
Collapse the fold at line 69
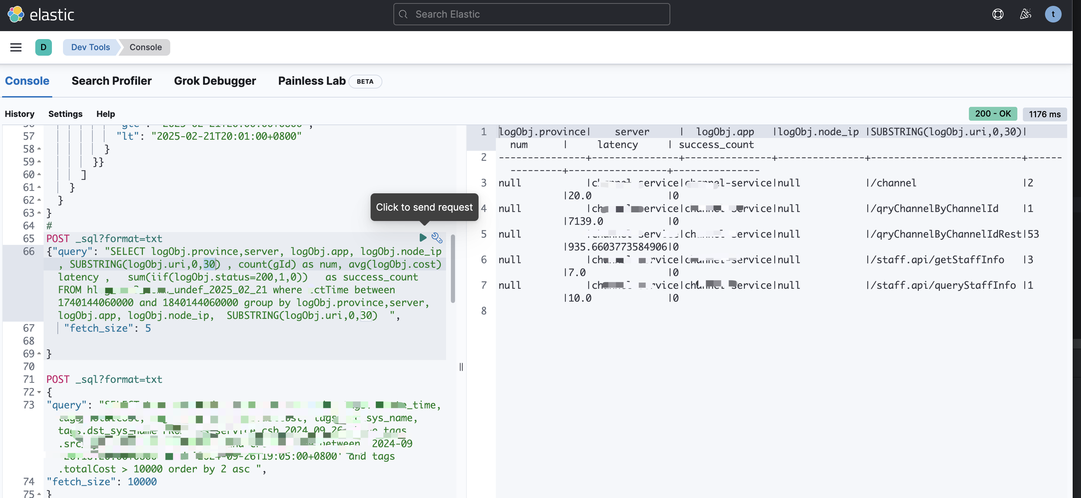point(39,354)
